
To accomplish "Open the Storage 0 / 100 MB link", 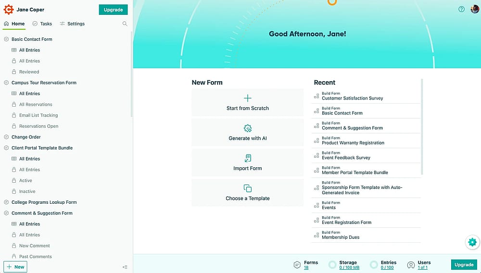I will [349, 268].
